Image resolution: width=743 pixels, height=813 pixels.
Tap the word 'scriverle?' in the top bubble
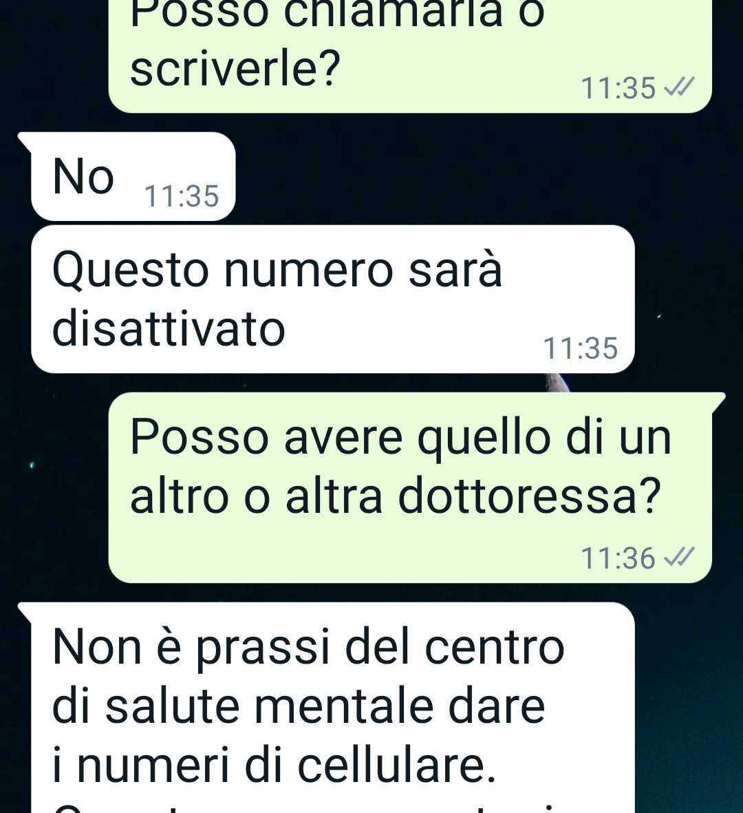click(235, 68)
